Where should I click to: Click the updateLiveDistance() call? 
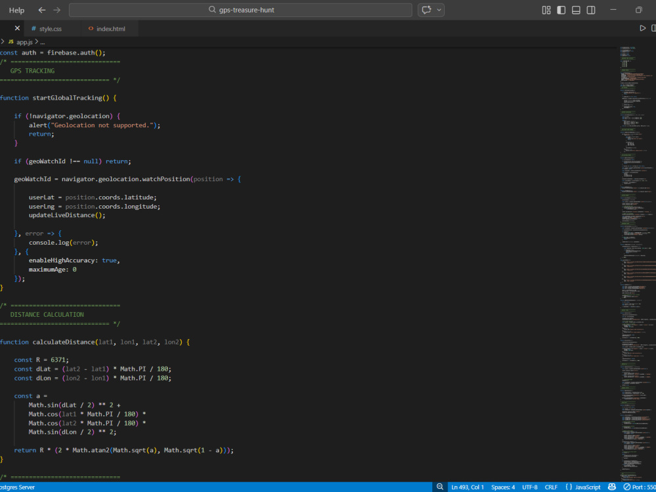pos(67,215)
